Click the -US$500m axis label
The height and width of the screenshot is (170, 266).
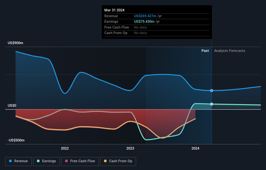click(x=16, y=140)
